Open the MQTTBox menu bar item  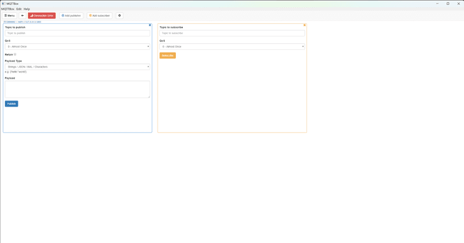[8, 9]
